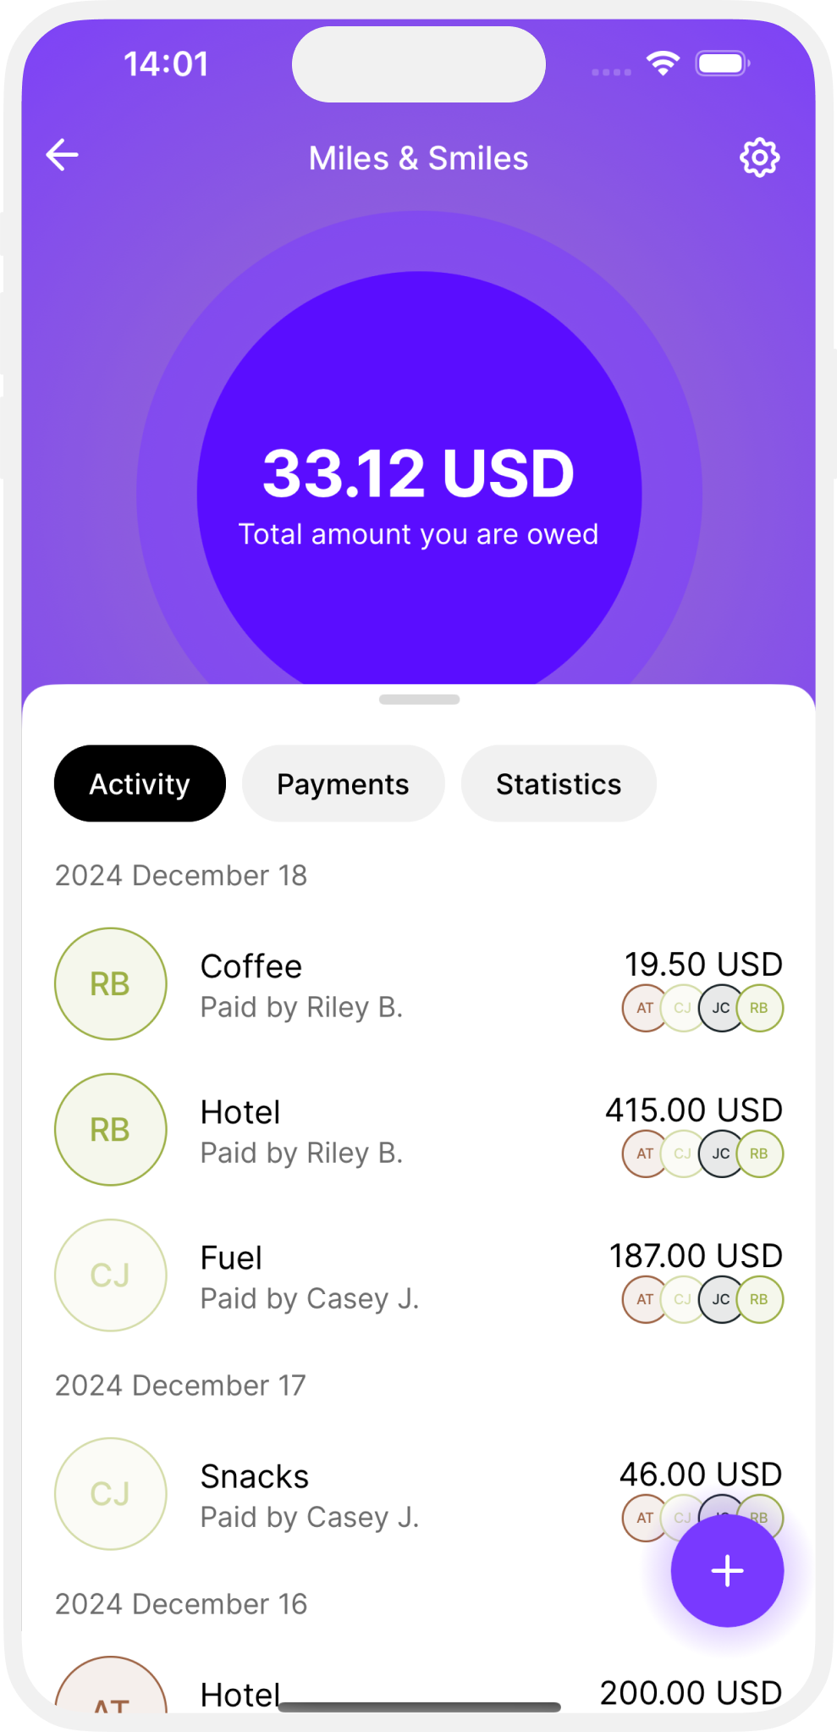837x1732 pixels.
Task: Check Wi-Fi status icon in status bar
Action: coord(663,63)
